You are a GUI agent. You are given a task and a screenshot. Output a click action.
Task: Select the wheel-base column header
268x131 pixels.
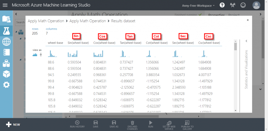click(x=55, y=43)
